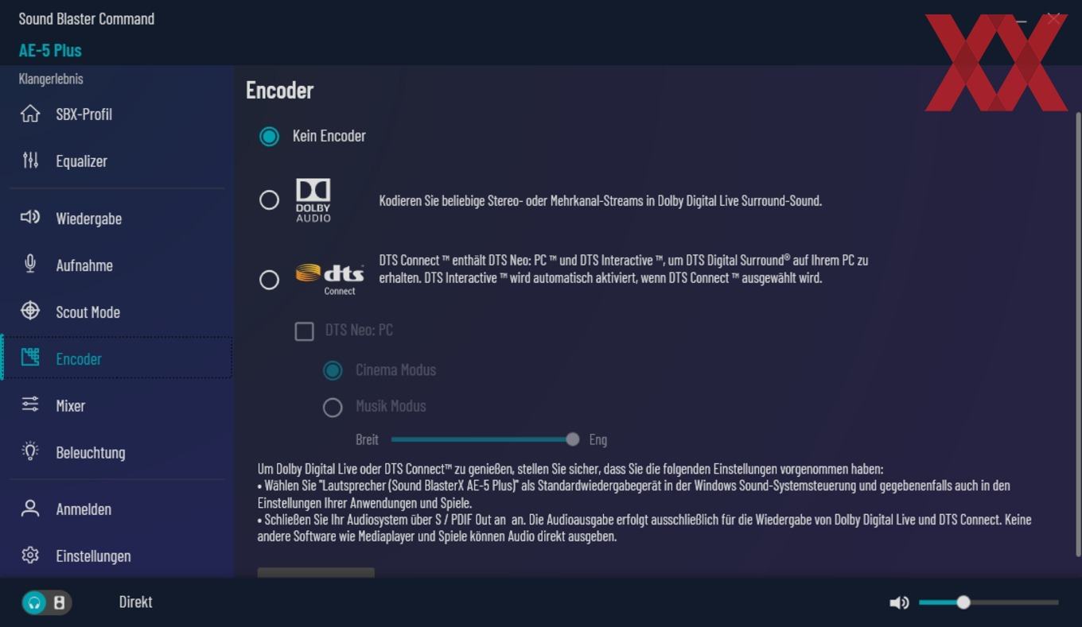
Task: Click the Dolby Audio logo
Action: click(x=313, y=200)
